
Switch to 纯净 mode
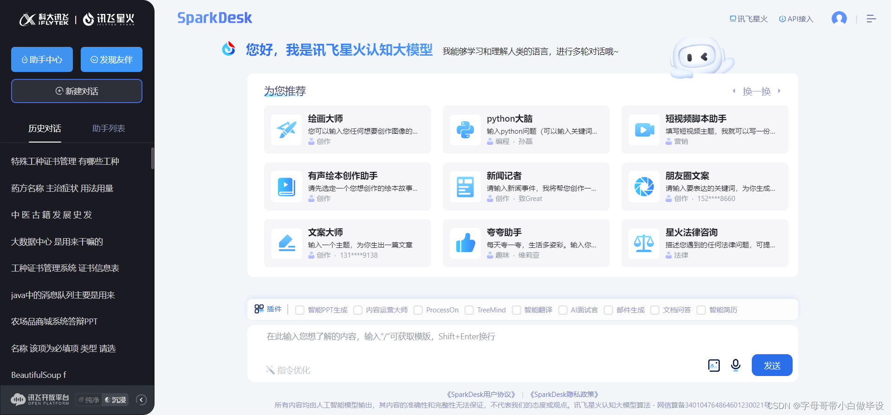(89, 400)
